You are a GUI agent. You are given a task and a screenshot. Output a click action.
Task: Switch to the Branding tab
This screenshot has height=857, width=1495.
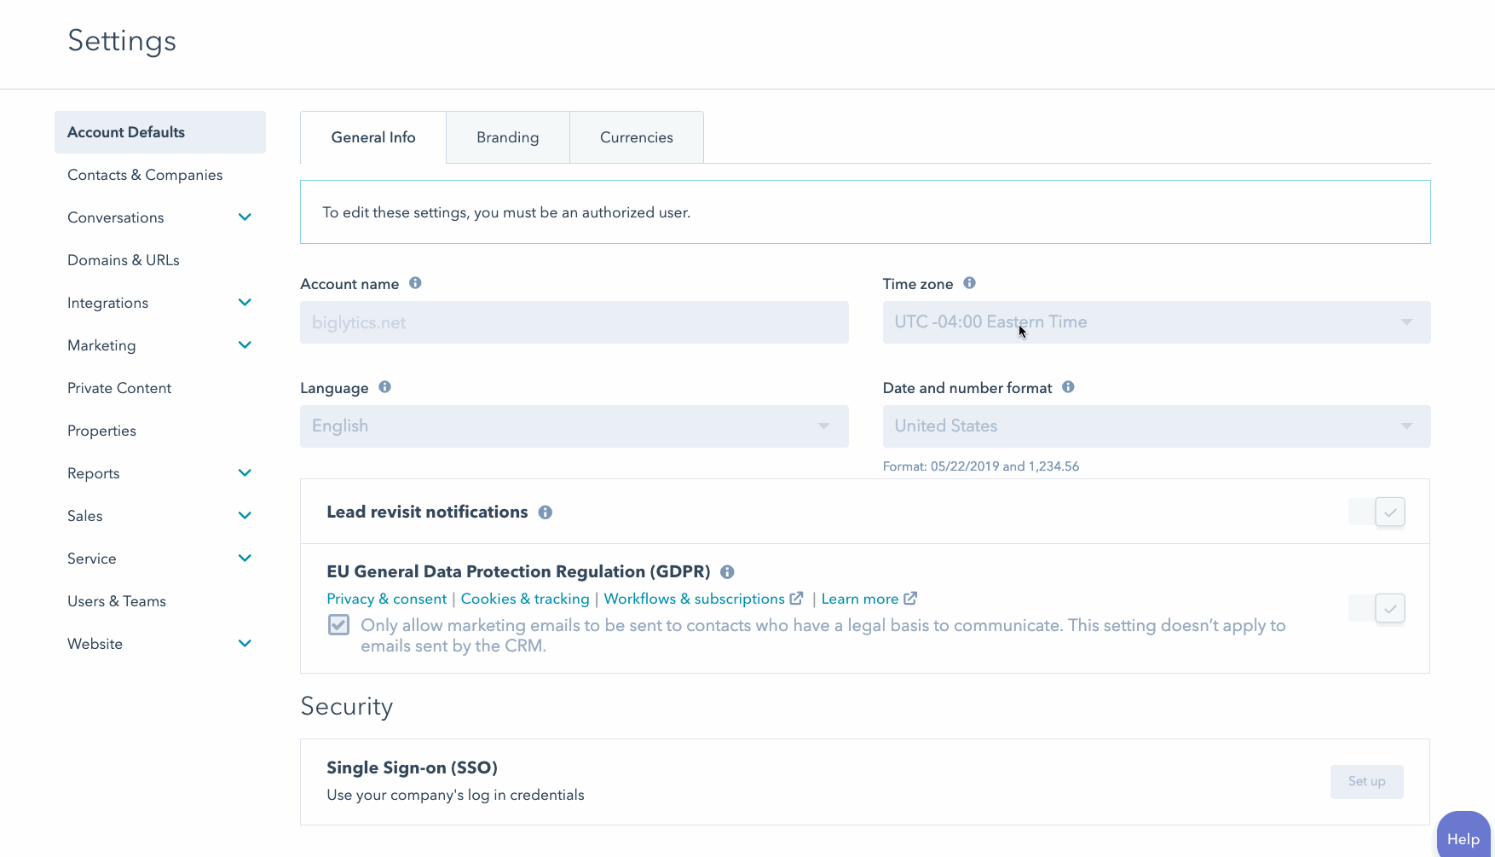tap(507, 137)
